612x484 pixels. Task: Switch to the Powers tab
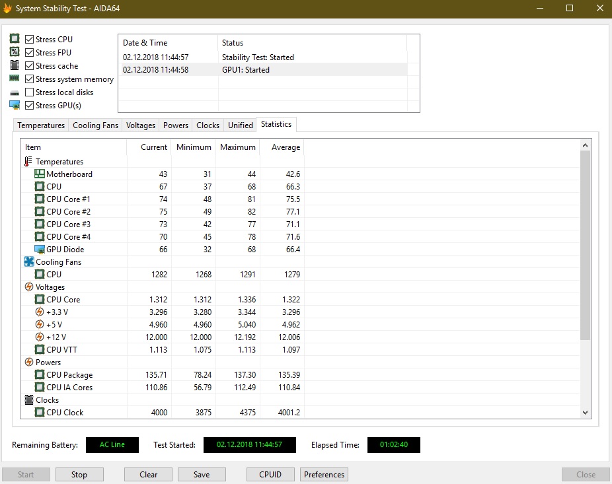[x=176, y=125]
